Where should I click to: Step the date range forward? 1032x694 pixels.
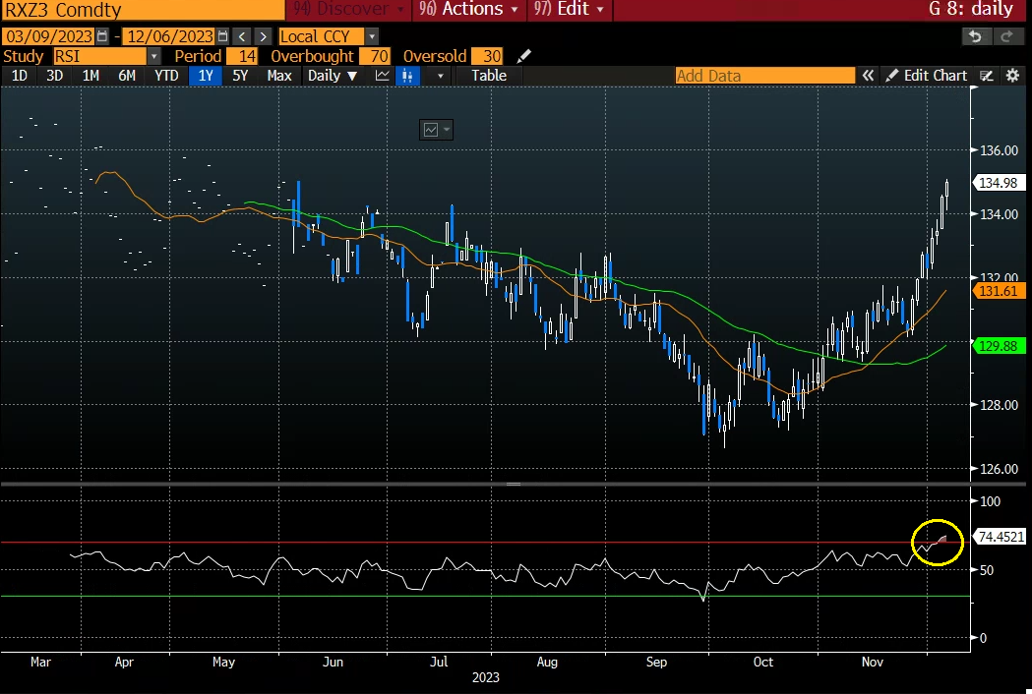coord(264,36)
